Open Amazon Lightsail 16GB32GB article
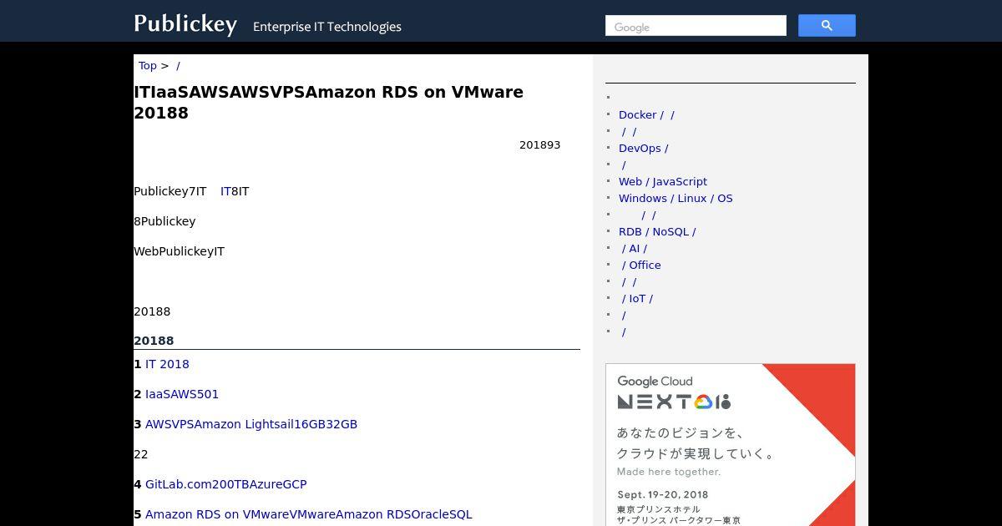The width and height of the screenshot is (1002, 526). pos(251,424)
